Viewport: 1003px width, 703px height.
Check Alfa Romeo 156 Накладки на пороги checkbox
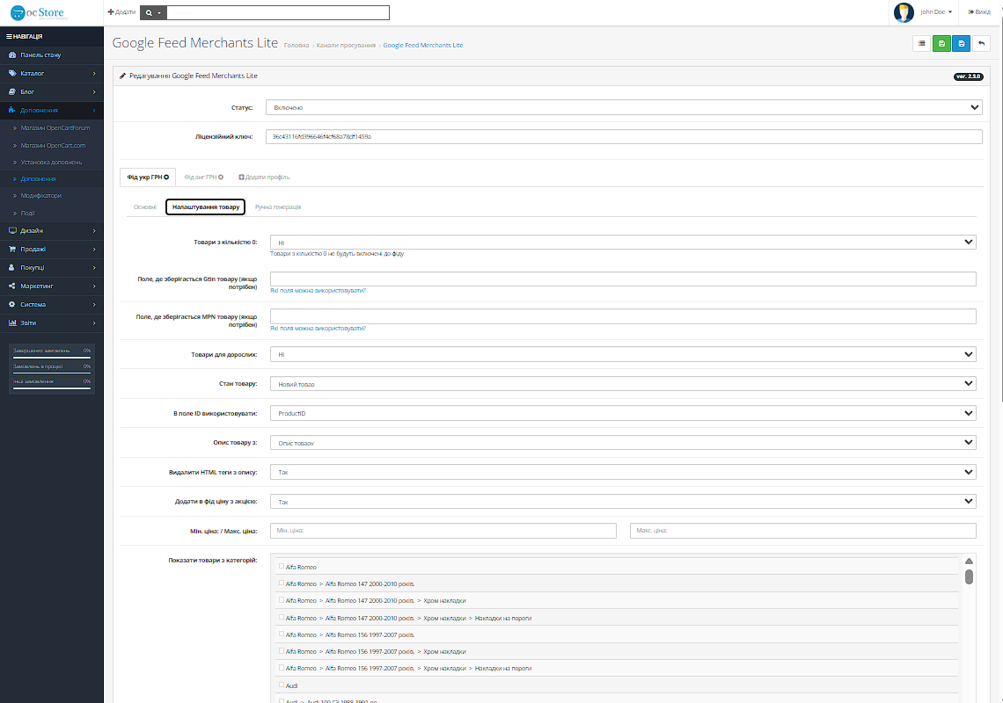tap(282, 667)
